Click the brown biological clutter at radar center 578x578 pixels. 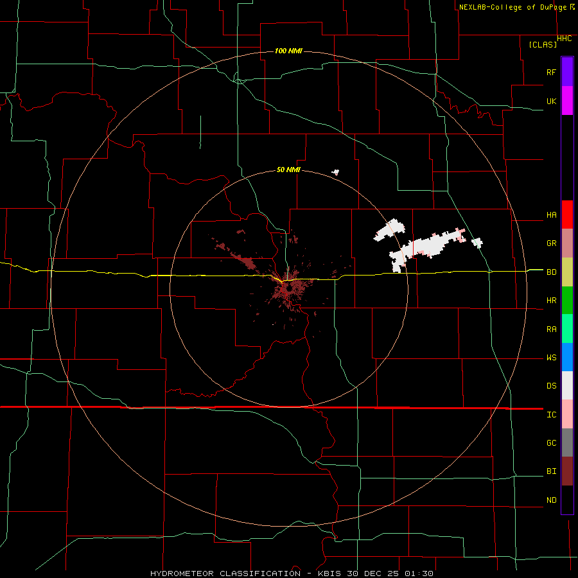tap(290, 290)
